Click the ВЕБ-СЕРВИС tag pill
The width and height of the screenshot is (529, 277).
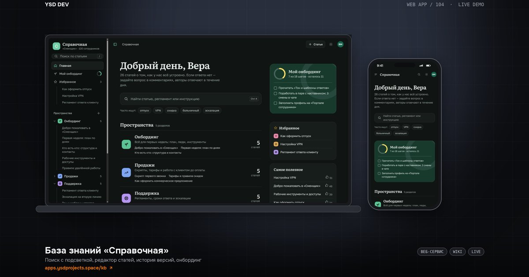click(x=432, y=252)
